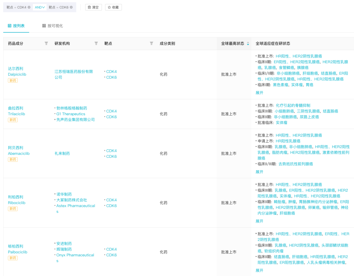Click CDK4 target in Trilaciclib row
Image resolution: width=354 pixels, height=276 pixels.
(111, 111)
